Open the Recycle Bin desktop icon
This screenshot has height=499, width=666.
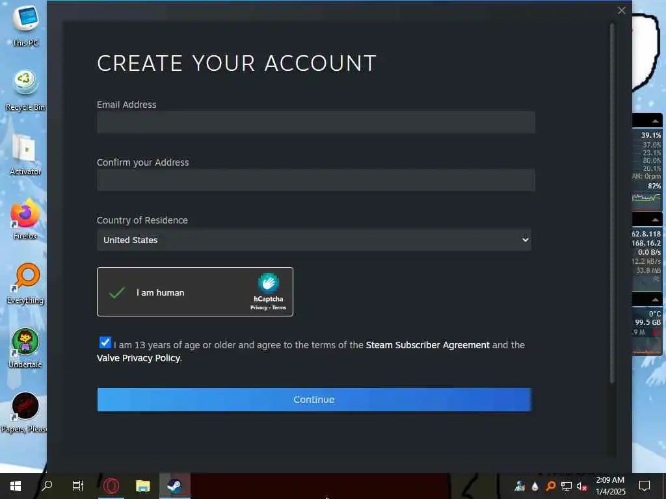click(x=25, y=90)
